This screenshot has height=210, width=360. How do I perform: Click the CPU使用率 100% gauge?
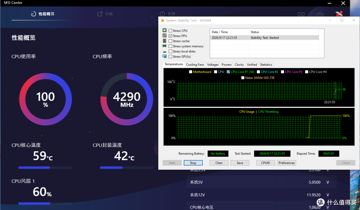point(45,99)
